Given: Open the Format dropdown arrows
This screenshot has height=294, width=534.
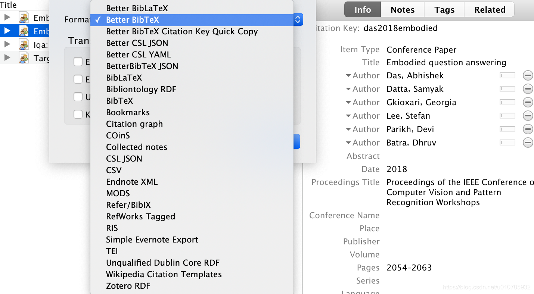Looking at the screenshot, I should pyautogui.click(x=298, y=19).
